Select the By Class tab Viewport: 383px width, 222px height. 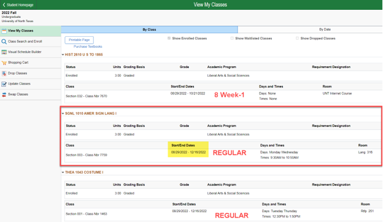coord(149,29)
